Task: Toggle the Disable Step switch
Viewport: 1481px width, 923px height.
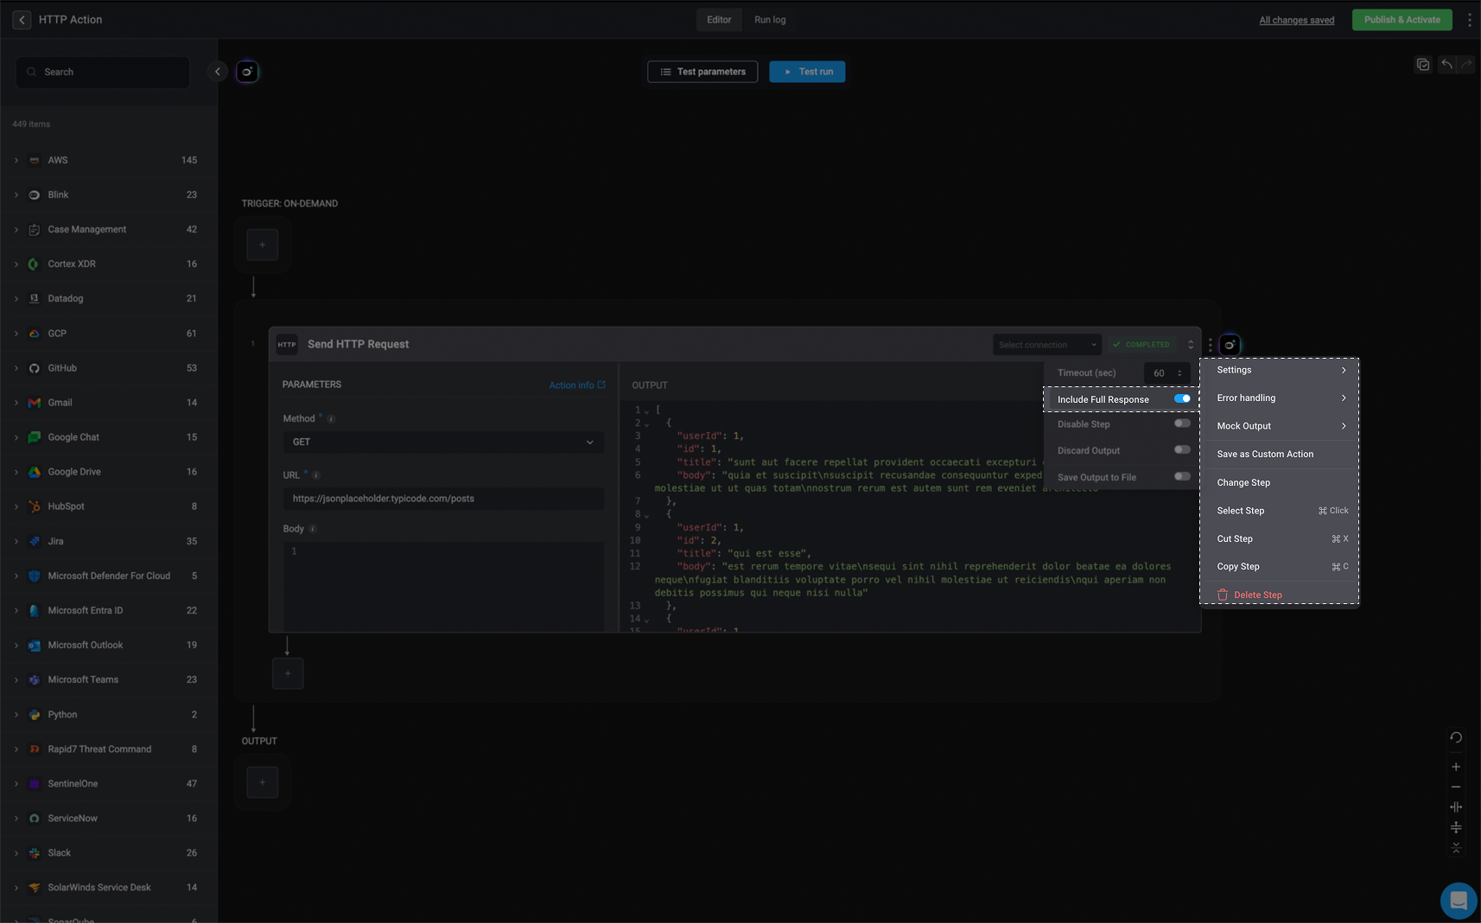Action: (1182, 423)
